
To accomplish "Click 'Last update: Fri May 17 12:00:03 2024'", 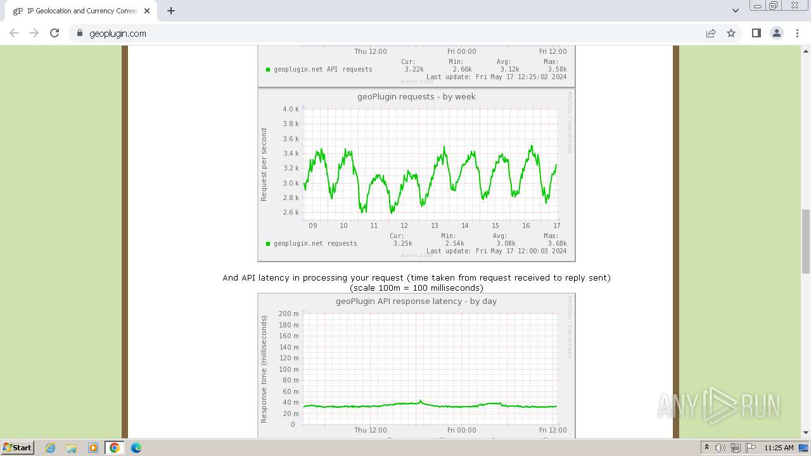I will coord(497,251).
